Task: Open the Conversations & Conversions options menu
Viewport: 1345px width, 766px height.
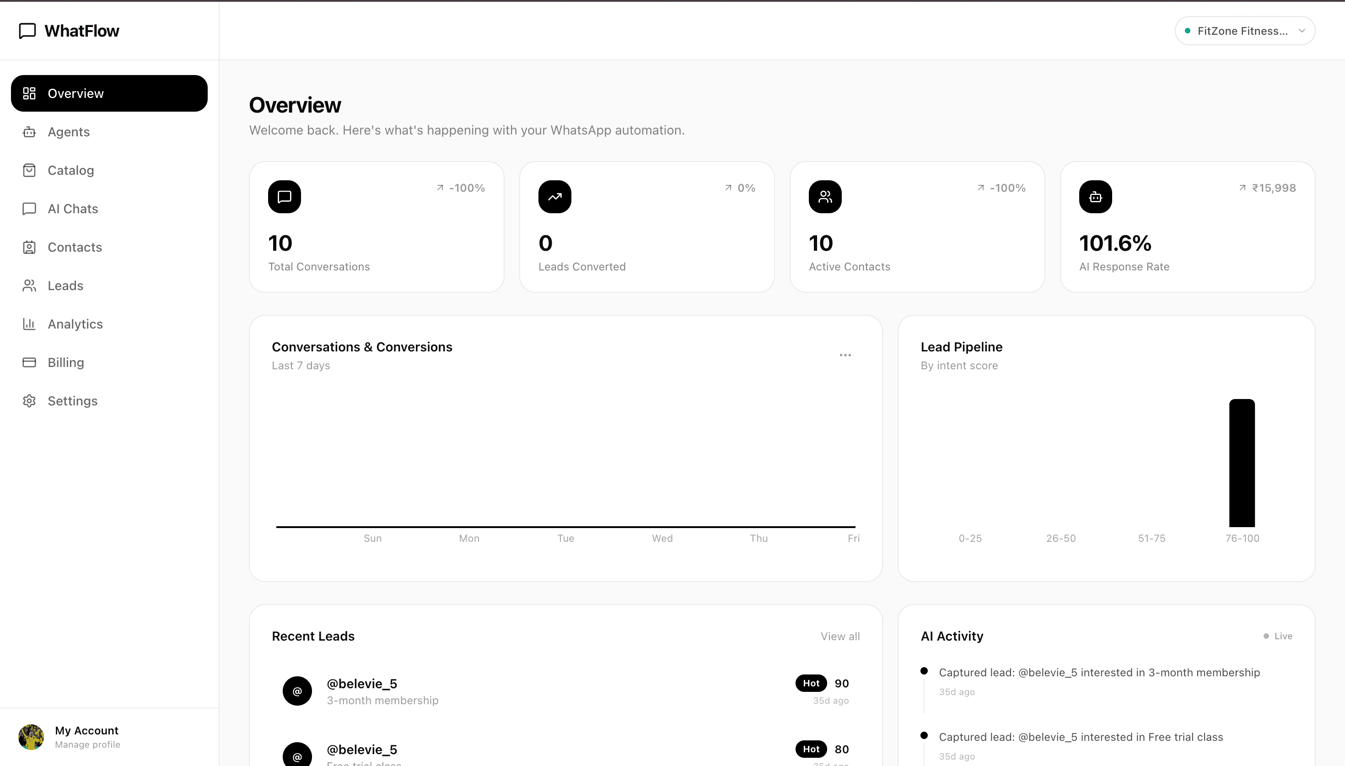Action: [845, 355]
